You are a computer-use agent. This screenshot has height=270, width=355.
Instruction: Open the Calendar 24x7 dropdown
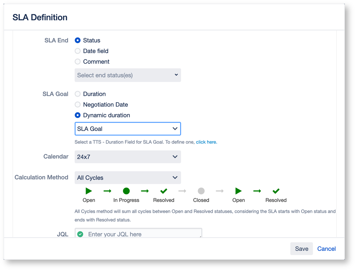(x=128, y=157)
